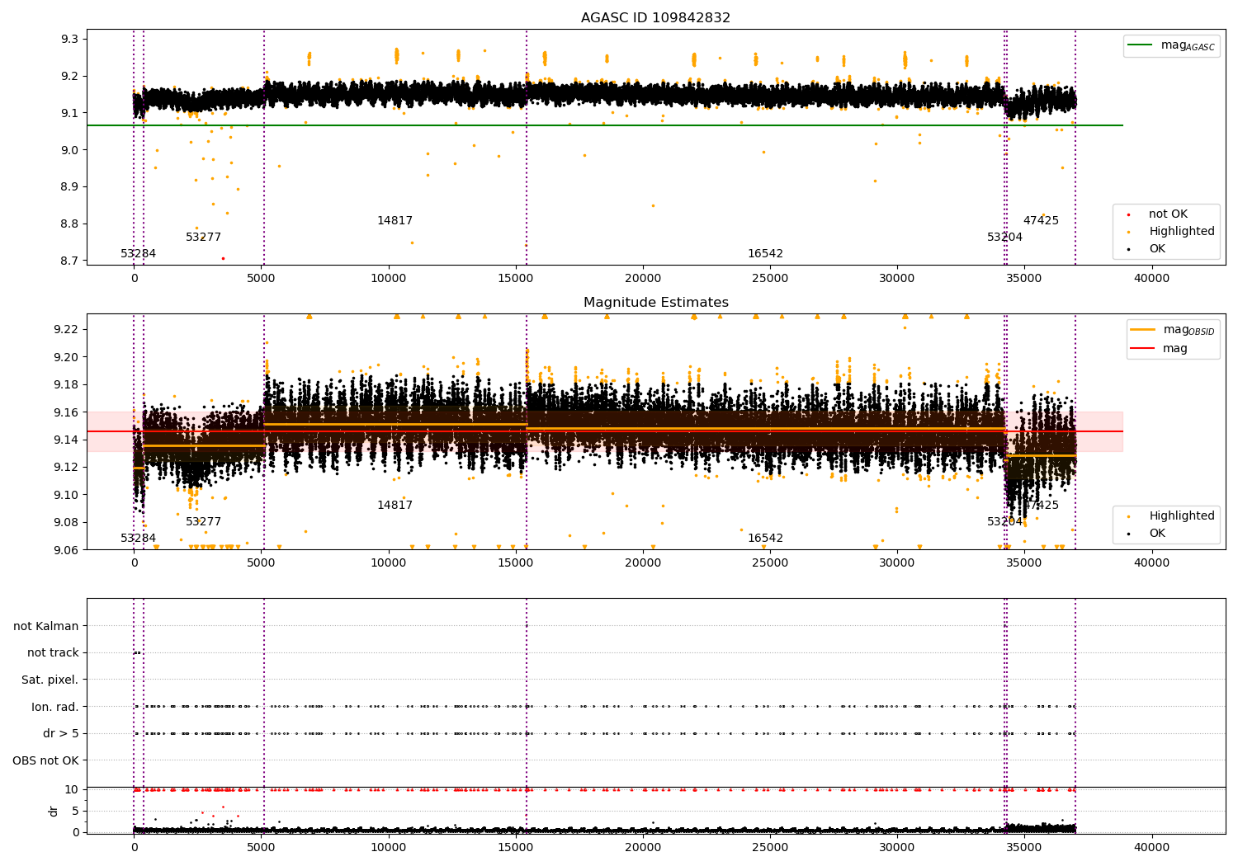Click the 9.18 y-axis tick label
Image resolution: width=1238 pixels, height=866 pixels.
click(67, 385)
